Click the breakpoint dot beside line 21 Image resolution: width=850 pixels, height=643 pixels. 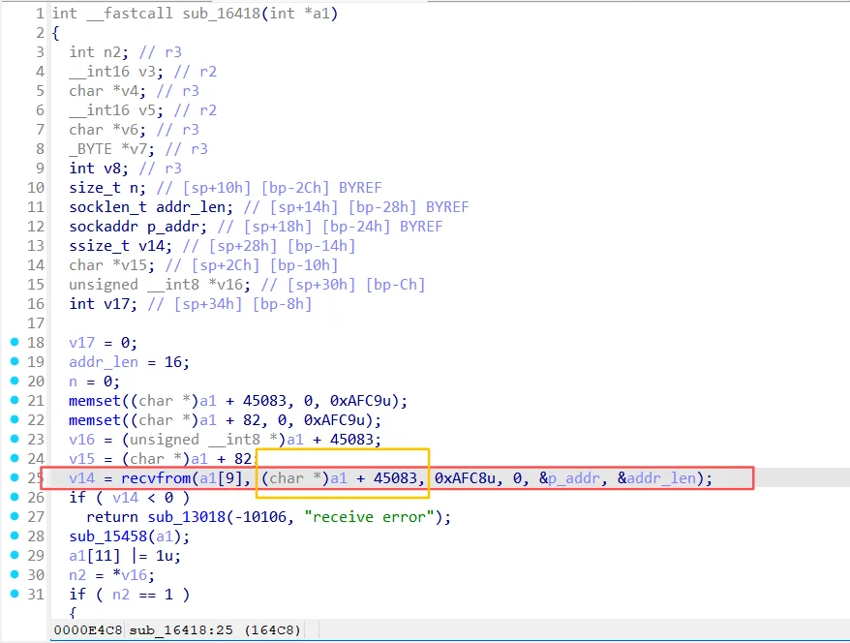coord(15,400)
